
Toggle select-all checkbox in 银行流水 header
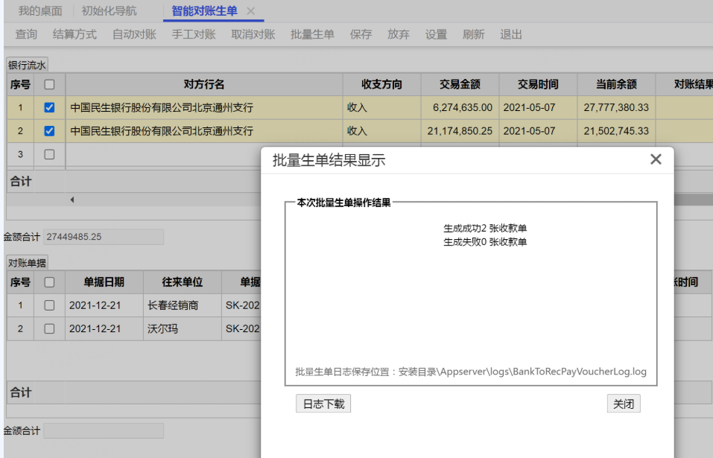(x=49, y=84)
